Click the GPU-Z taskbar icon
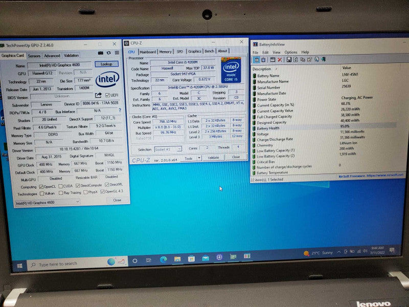 point(233,257)
